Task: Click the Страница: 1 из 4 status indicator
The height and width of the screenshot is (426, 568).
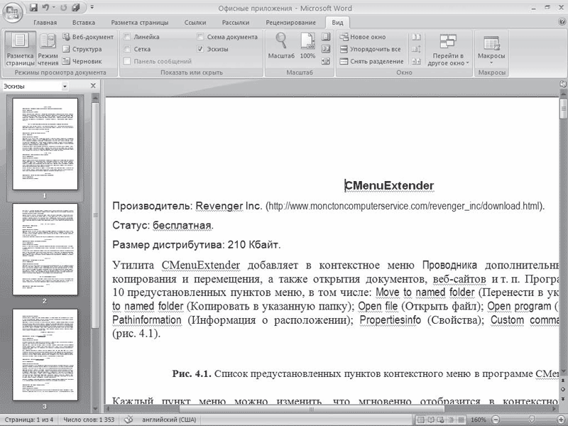Action: 29,420
